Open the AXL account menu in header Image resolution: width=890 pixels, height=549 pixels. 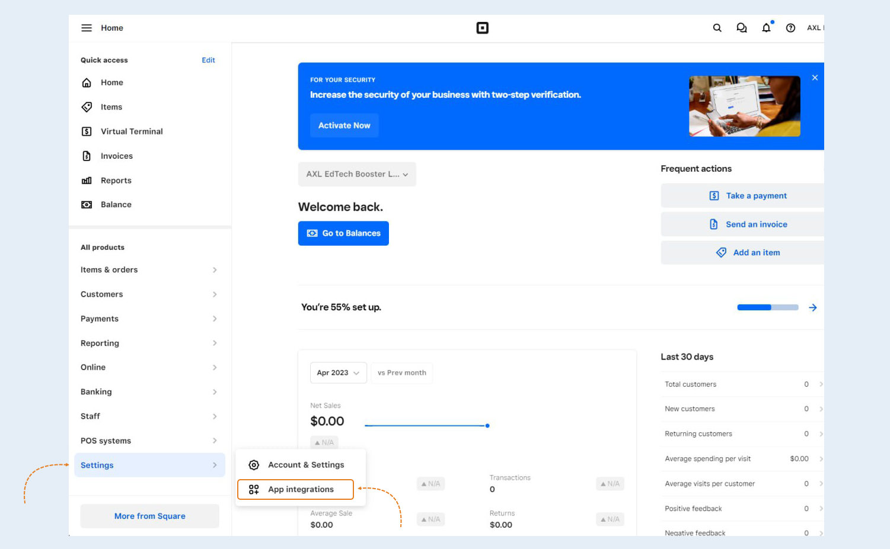(815, 28)
